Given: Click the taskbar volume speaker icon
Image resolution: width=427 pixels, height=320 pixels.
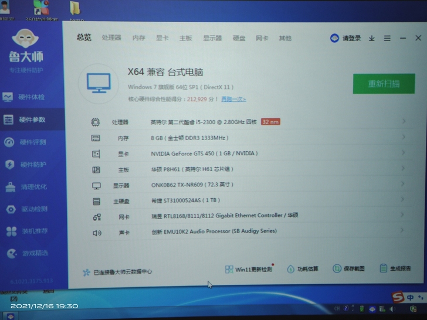Looking at the screenshot, I should [392, 309].
